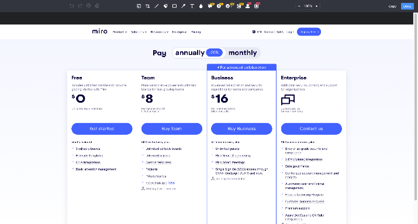Screen dimensions: 418x224
Task: Select the eraser tool
Action: point(97,6)
